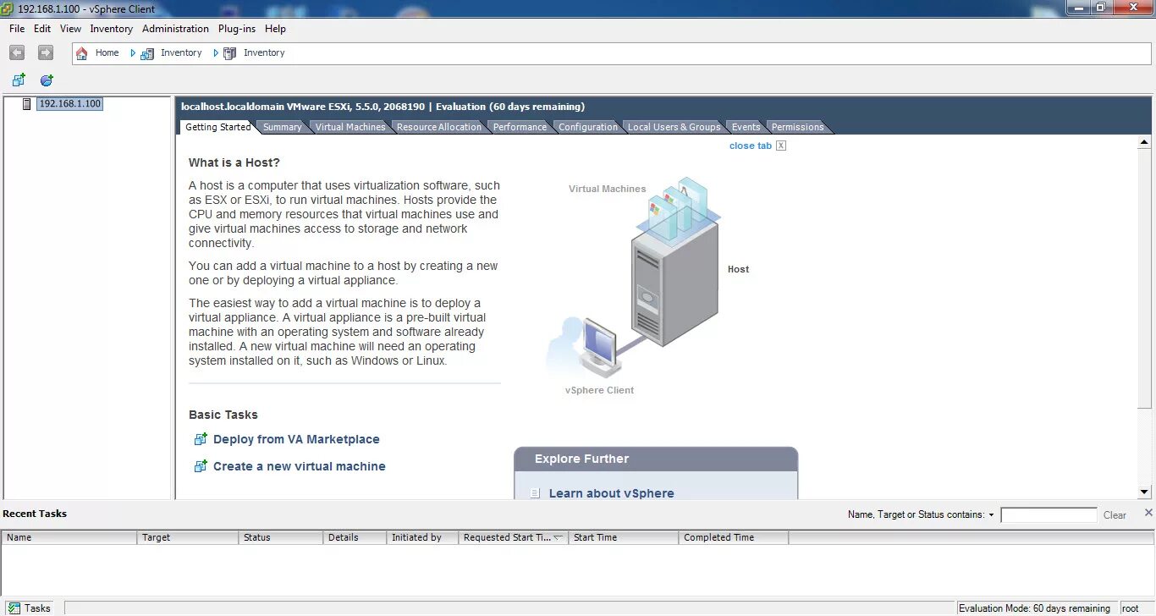This screenshot has height=616, width=1156.
Task: Click the second Inventory icon in the breadcrumb
Action: [230, 52]
